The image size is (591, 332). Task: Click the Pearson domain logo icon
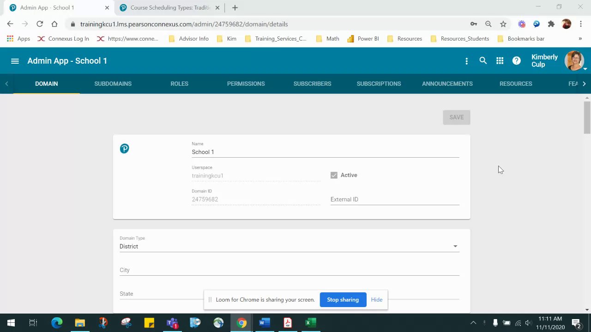tap(124, 148)
